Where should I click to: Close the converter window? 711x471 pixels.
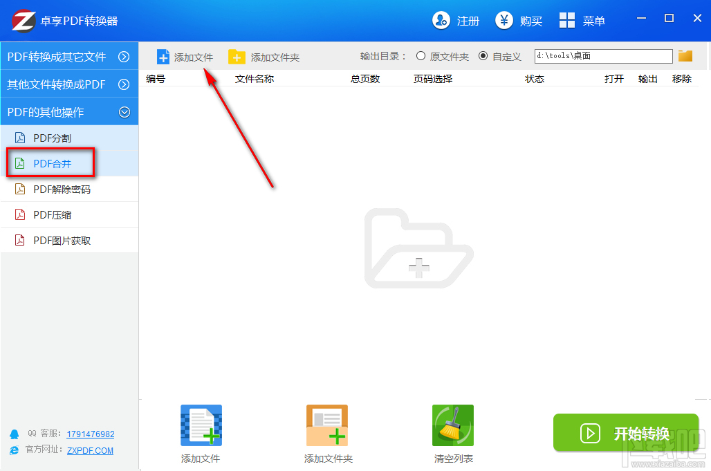(697, 18)
